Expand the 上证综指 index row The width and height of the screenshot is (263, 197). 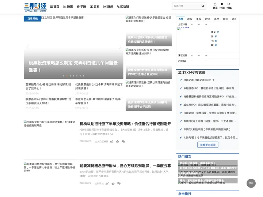coord(207,24)
